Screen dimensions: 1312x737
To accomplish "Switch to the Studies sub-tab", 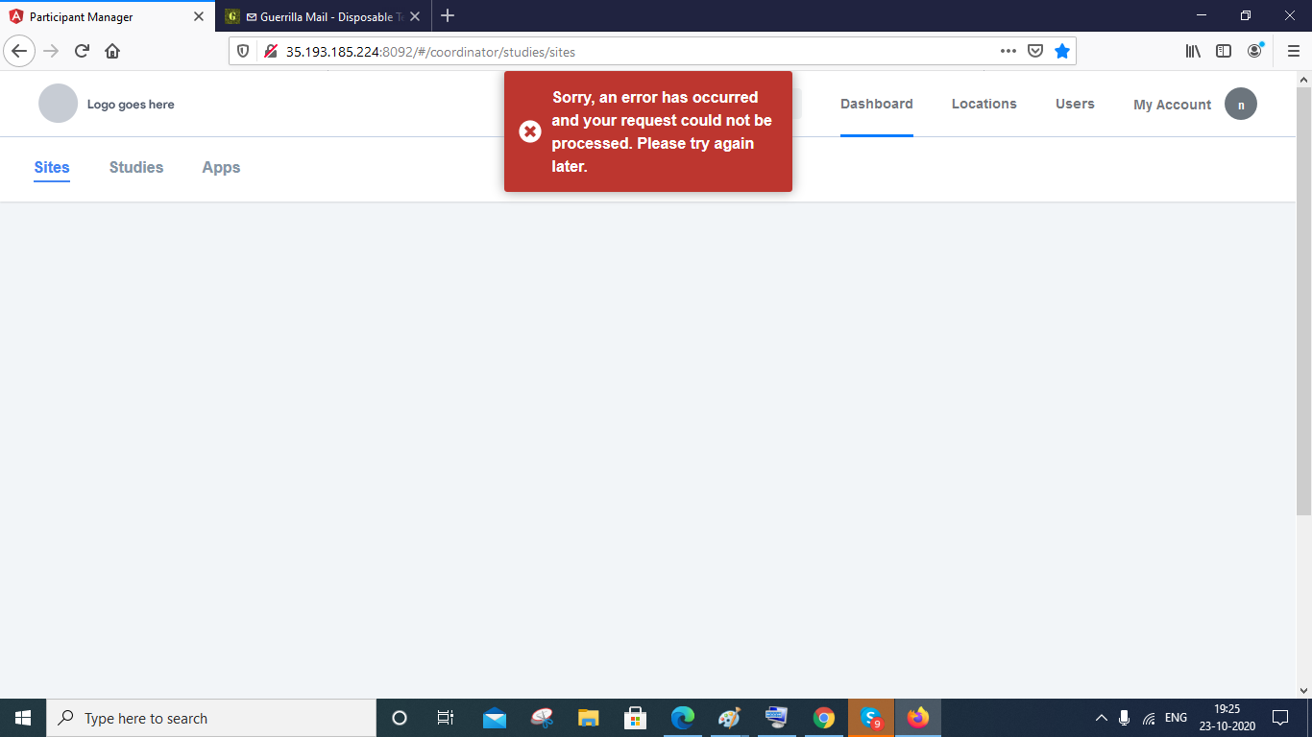I will [136, 167].
